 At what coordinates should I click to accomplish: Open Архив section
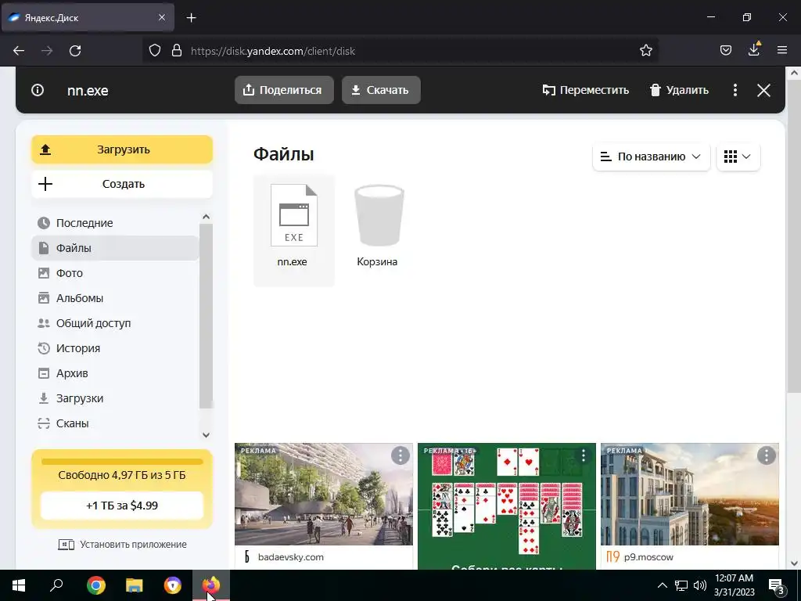click(116, 373)
